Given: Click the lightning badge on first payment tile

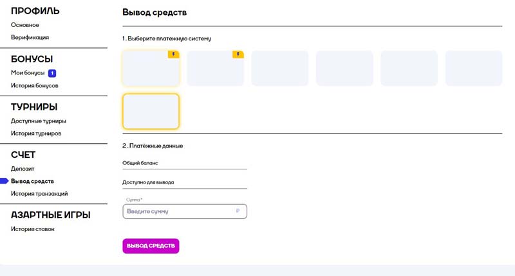Looking at the screenshot, I should (173, 55).
